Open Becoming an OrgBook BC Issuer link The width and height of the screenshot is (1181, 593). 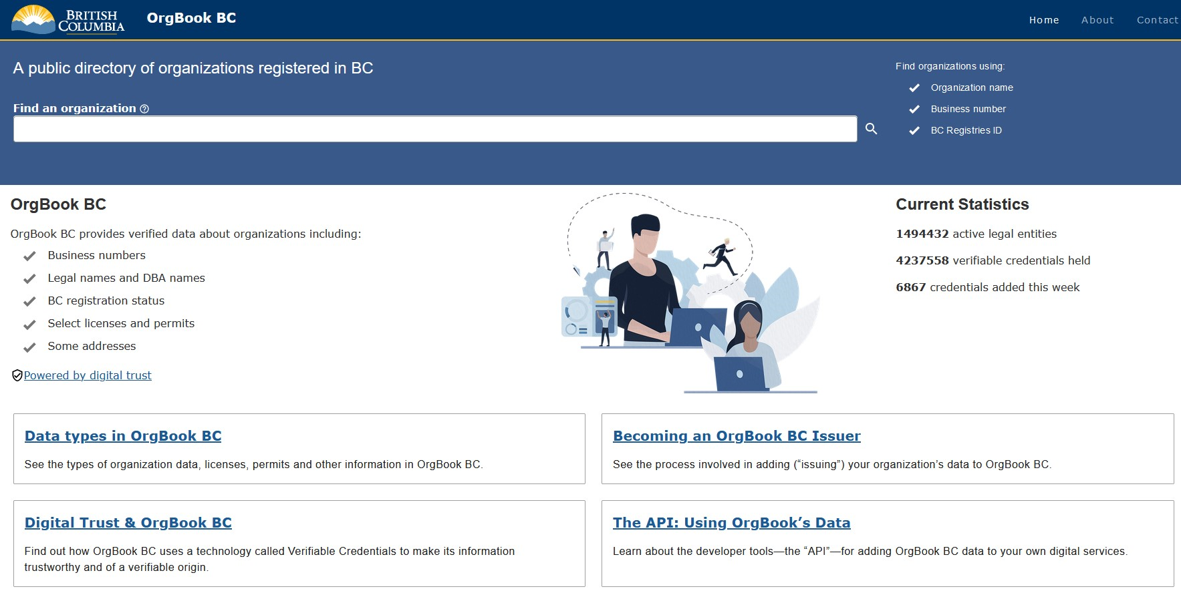pos(737,436)
